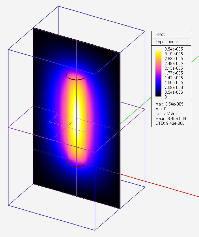The width and height of the screenshot is (199, 237).
Task: Click the HPot legend title
Action: [x=160, y=34]
